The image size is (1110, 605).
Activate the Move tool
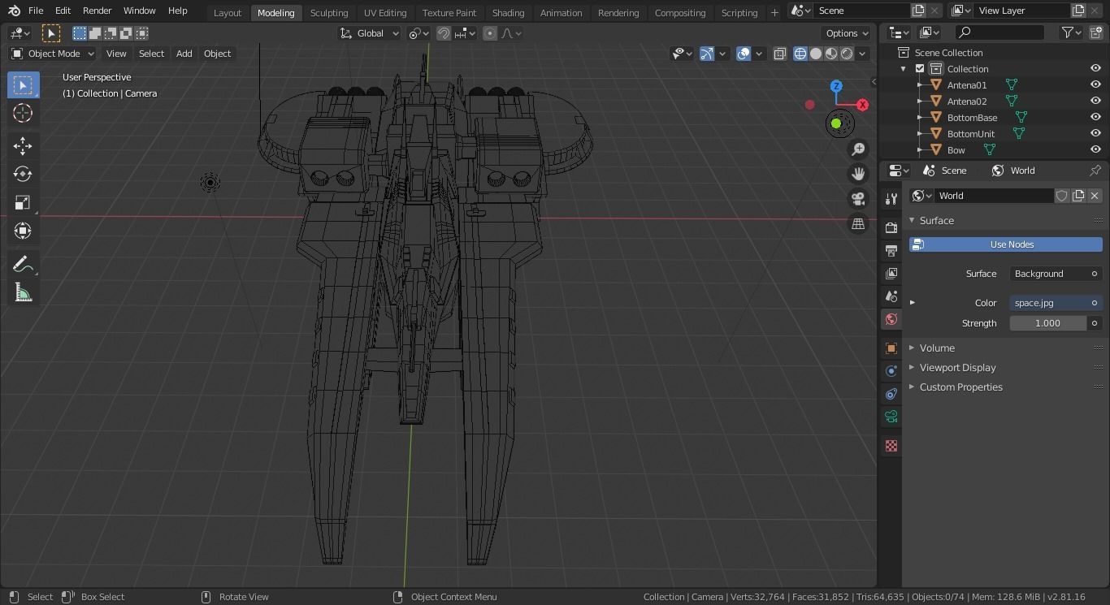click(23, 146)
